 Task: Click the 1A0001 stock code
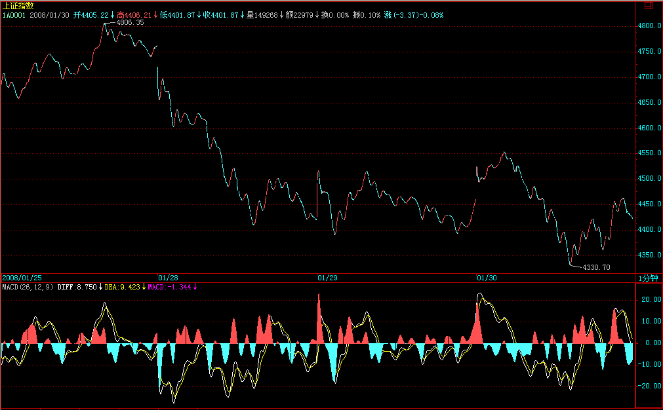[14, 14]
